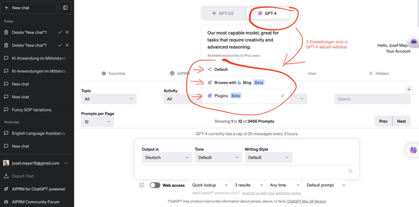Viewport: 419px width, 207px height.
Task: Switch to the GPT-3.5 model tab
Action: click(x=223, y=13)
